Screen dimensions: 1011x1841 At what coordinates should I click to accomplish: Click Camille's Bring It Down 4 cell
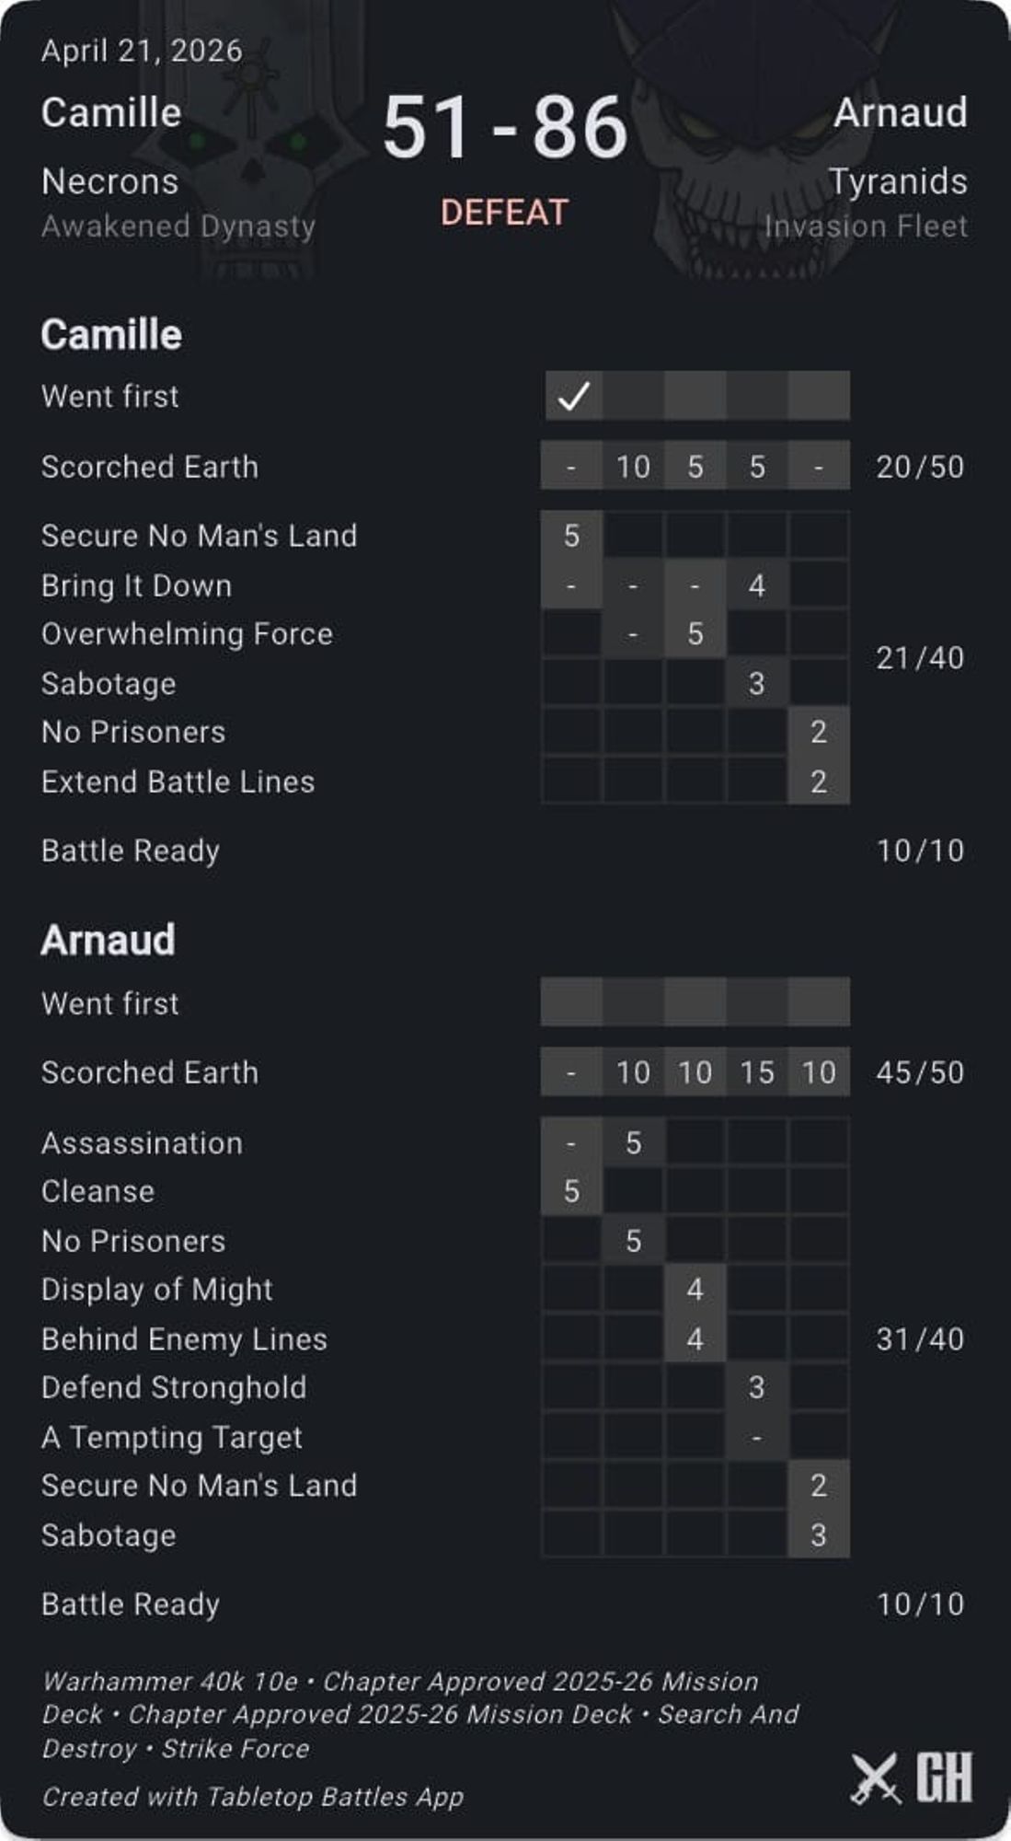click(x=757, y=585)
